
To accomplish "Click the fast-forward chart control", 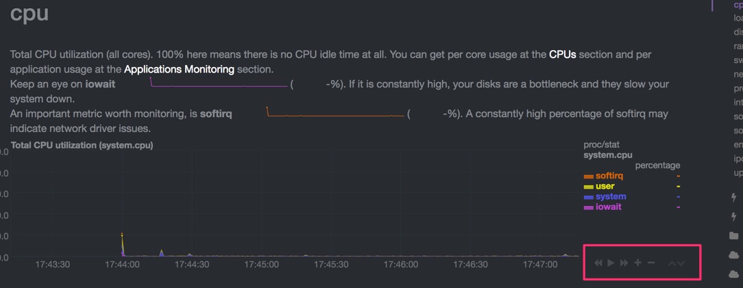I will [x=624, y=263].
